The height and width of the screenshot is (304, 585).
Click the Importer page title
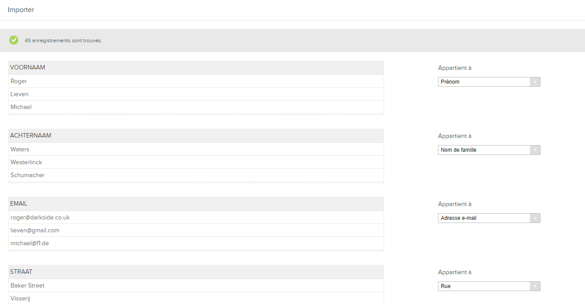pos(21,10)
